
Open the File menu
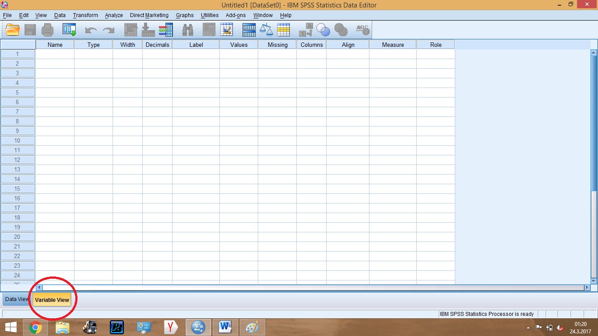[x=7, y=15]
